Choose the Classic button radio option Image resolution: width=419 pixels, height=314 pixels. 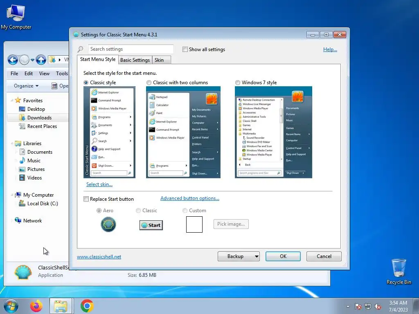pyautogui.click(x=138, y=211)
